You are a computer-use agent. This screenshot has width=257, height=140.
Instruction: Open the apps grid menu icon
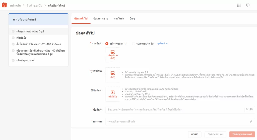coord(239,5)
